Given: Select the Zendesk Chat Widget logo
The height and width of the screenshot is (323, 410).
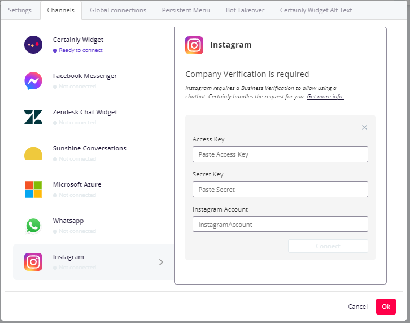Looking at the screenshot, I should coord(33,117).
